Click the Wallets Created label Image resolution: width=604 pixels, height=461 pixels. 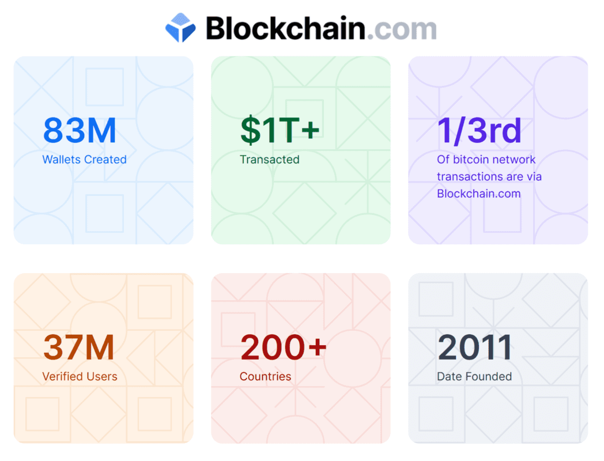[84, 160]
